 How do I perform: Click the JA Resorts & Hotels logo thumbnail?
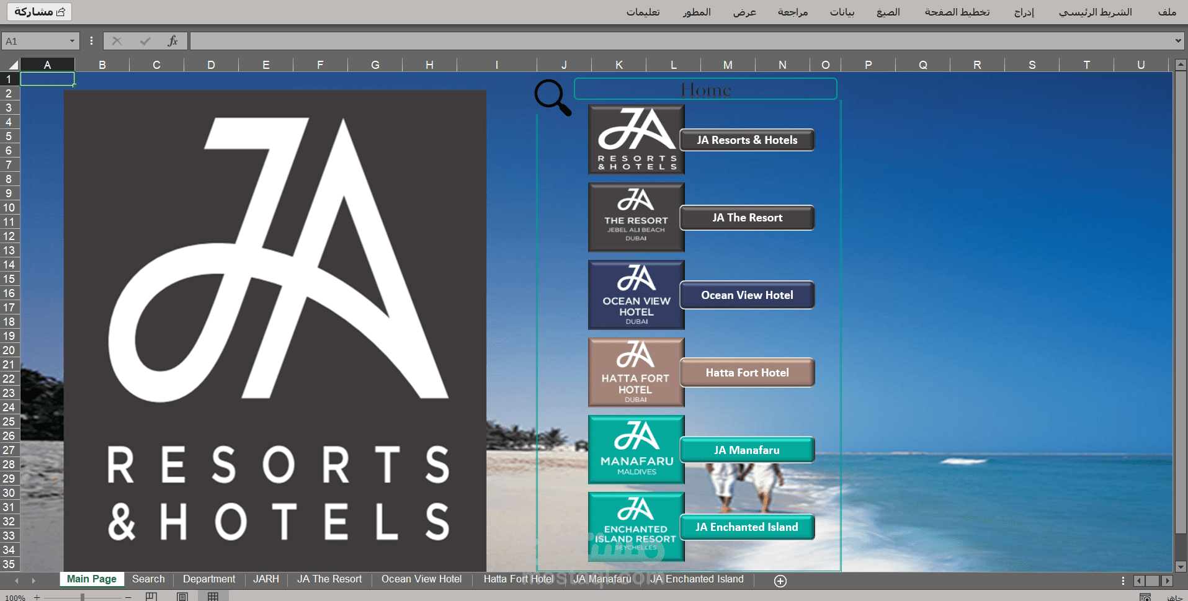tap(636, 139)
